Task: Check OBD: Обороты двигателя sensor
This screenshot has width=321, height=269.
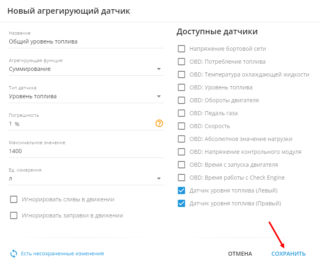Action: tap(181, 100)
